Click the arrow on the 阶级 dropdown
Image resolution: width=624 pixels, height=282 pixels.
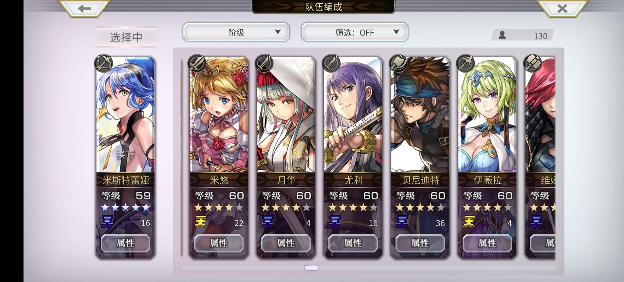point(278,32)
